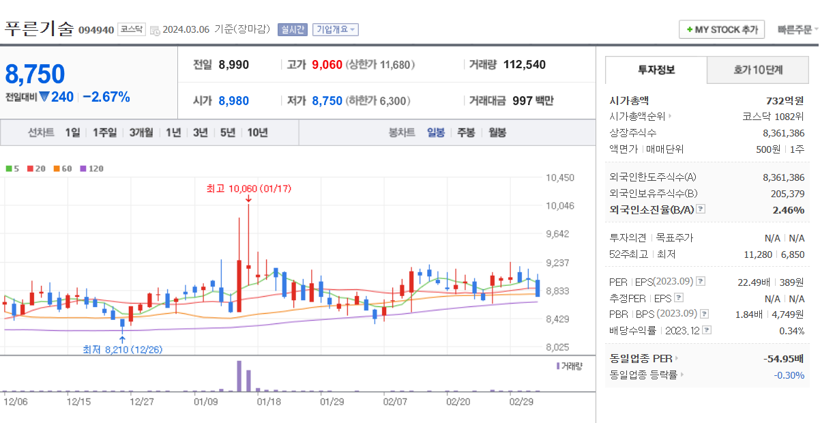The width and height of the screenshot is (820, 423).
Task: Click the 최고 10,060 (01/17) chart marker
Action: (248, 188)
